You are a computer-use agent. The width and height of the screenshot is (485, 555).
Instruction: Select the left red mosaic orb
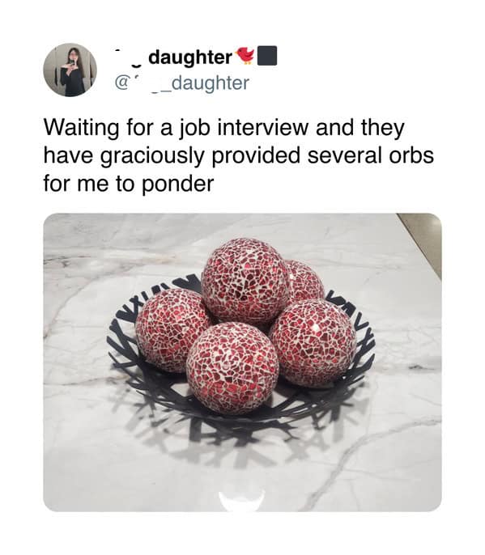tap(171, 329)
